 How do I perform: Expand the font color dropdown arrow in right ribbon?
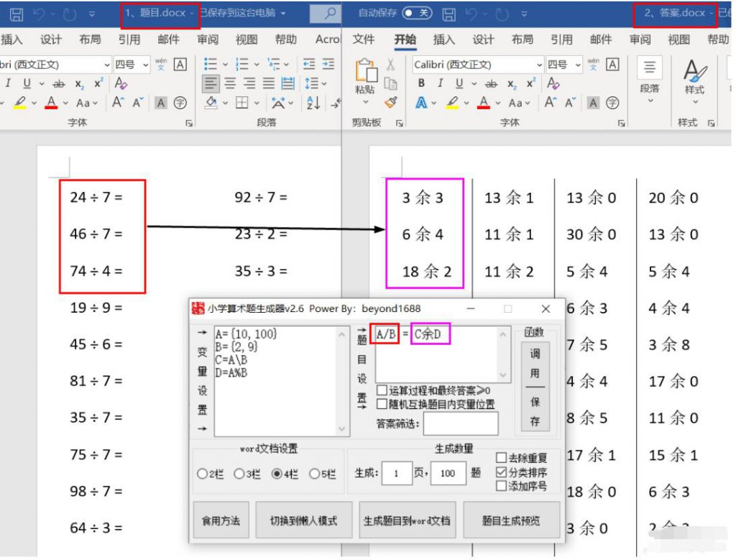(x=497, y=103)
